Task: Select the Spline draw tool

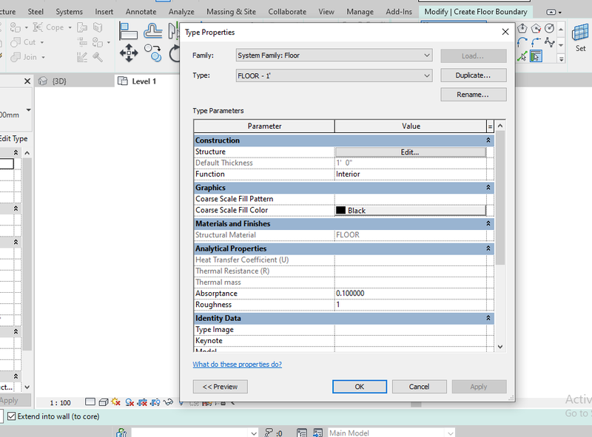Action: (x=549, y=43)
